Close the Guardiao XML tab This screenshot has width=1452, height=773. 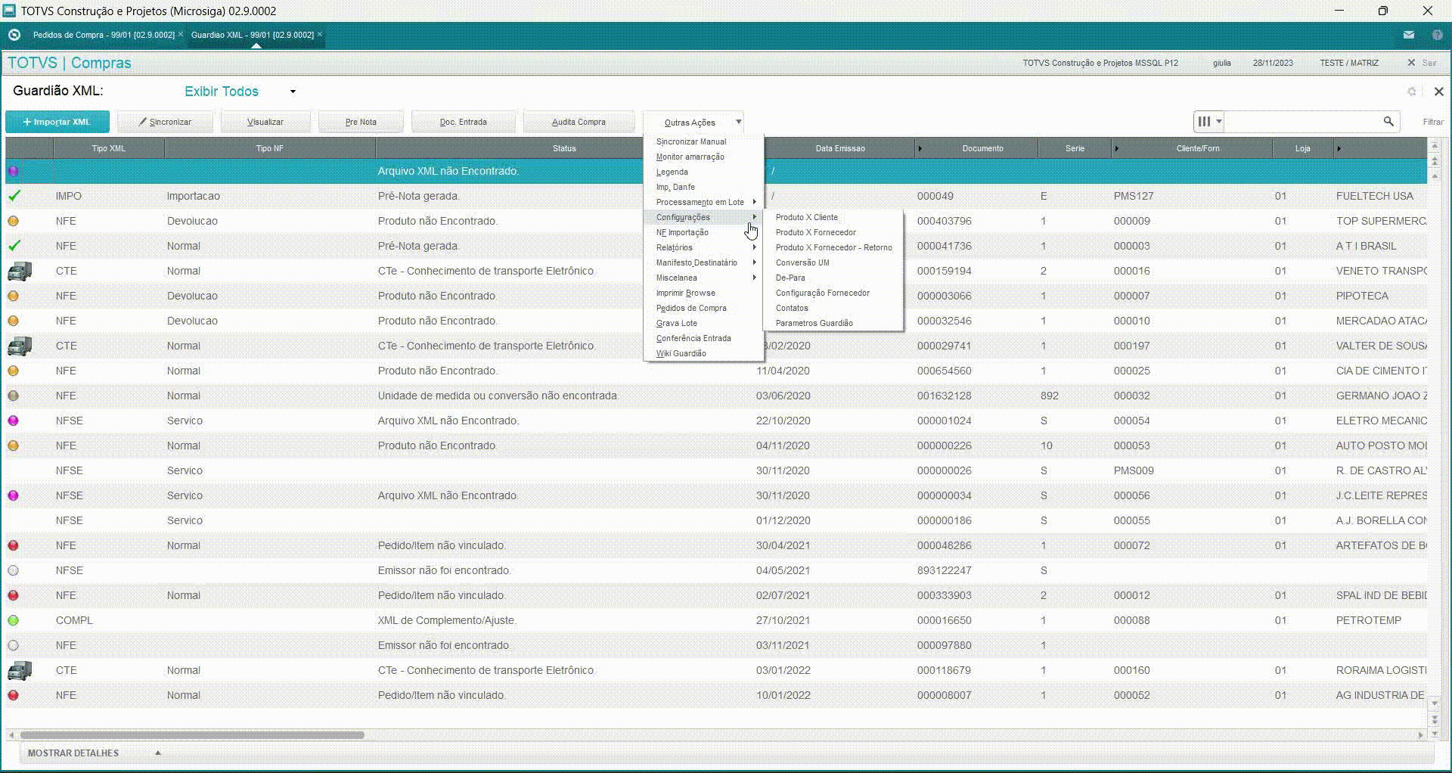tap(320, 35)
